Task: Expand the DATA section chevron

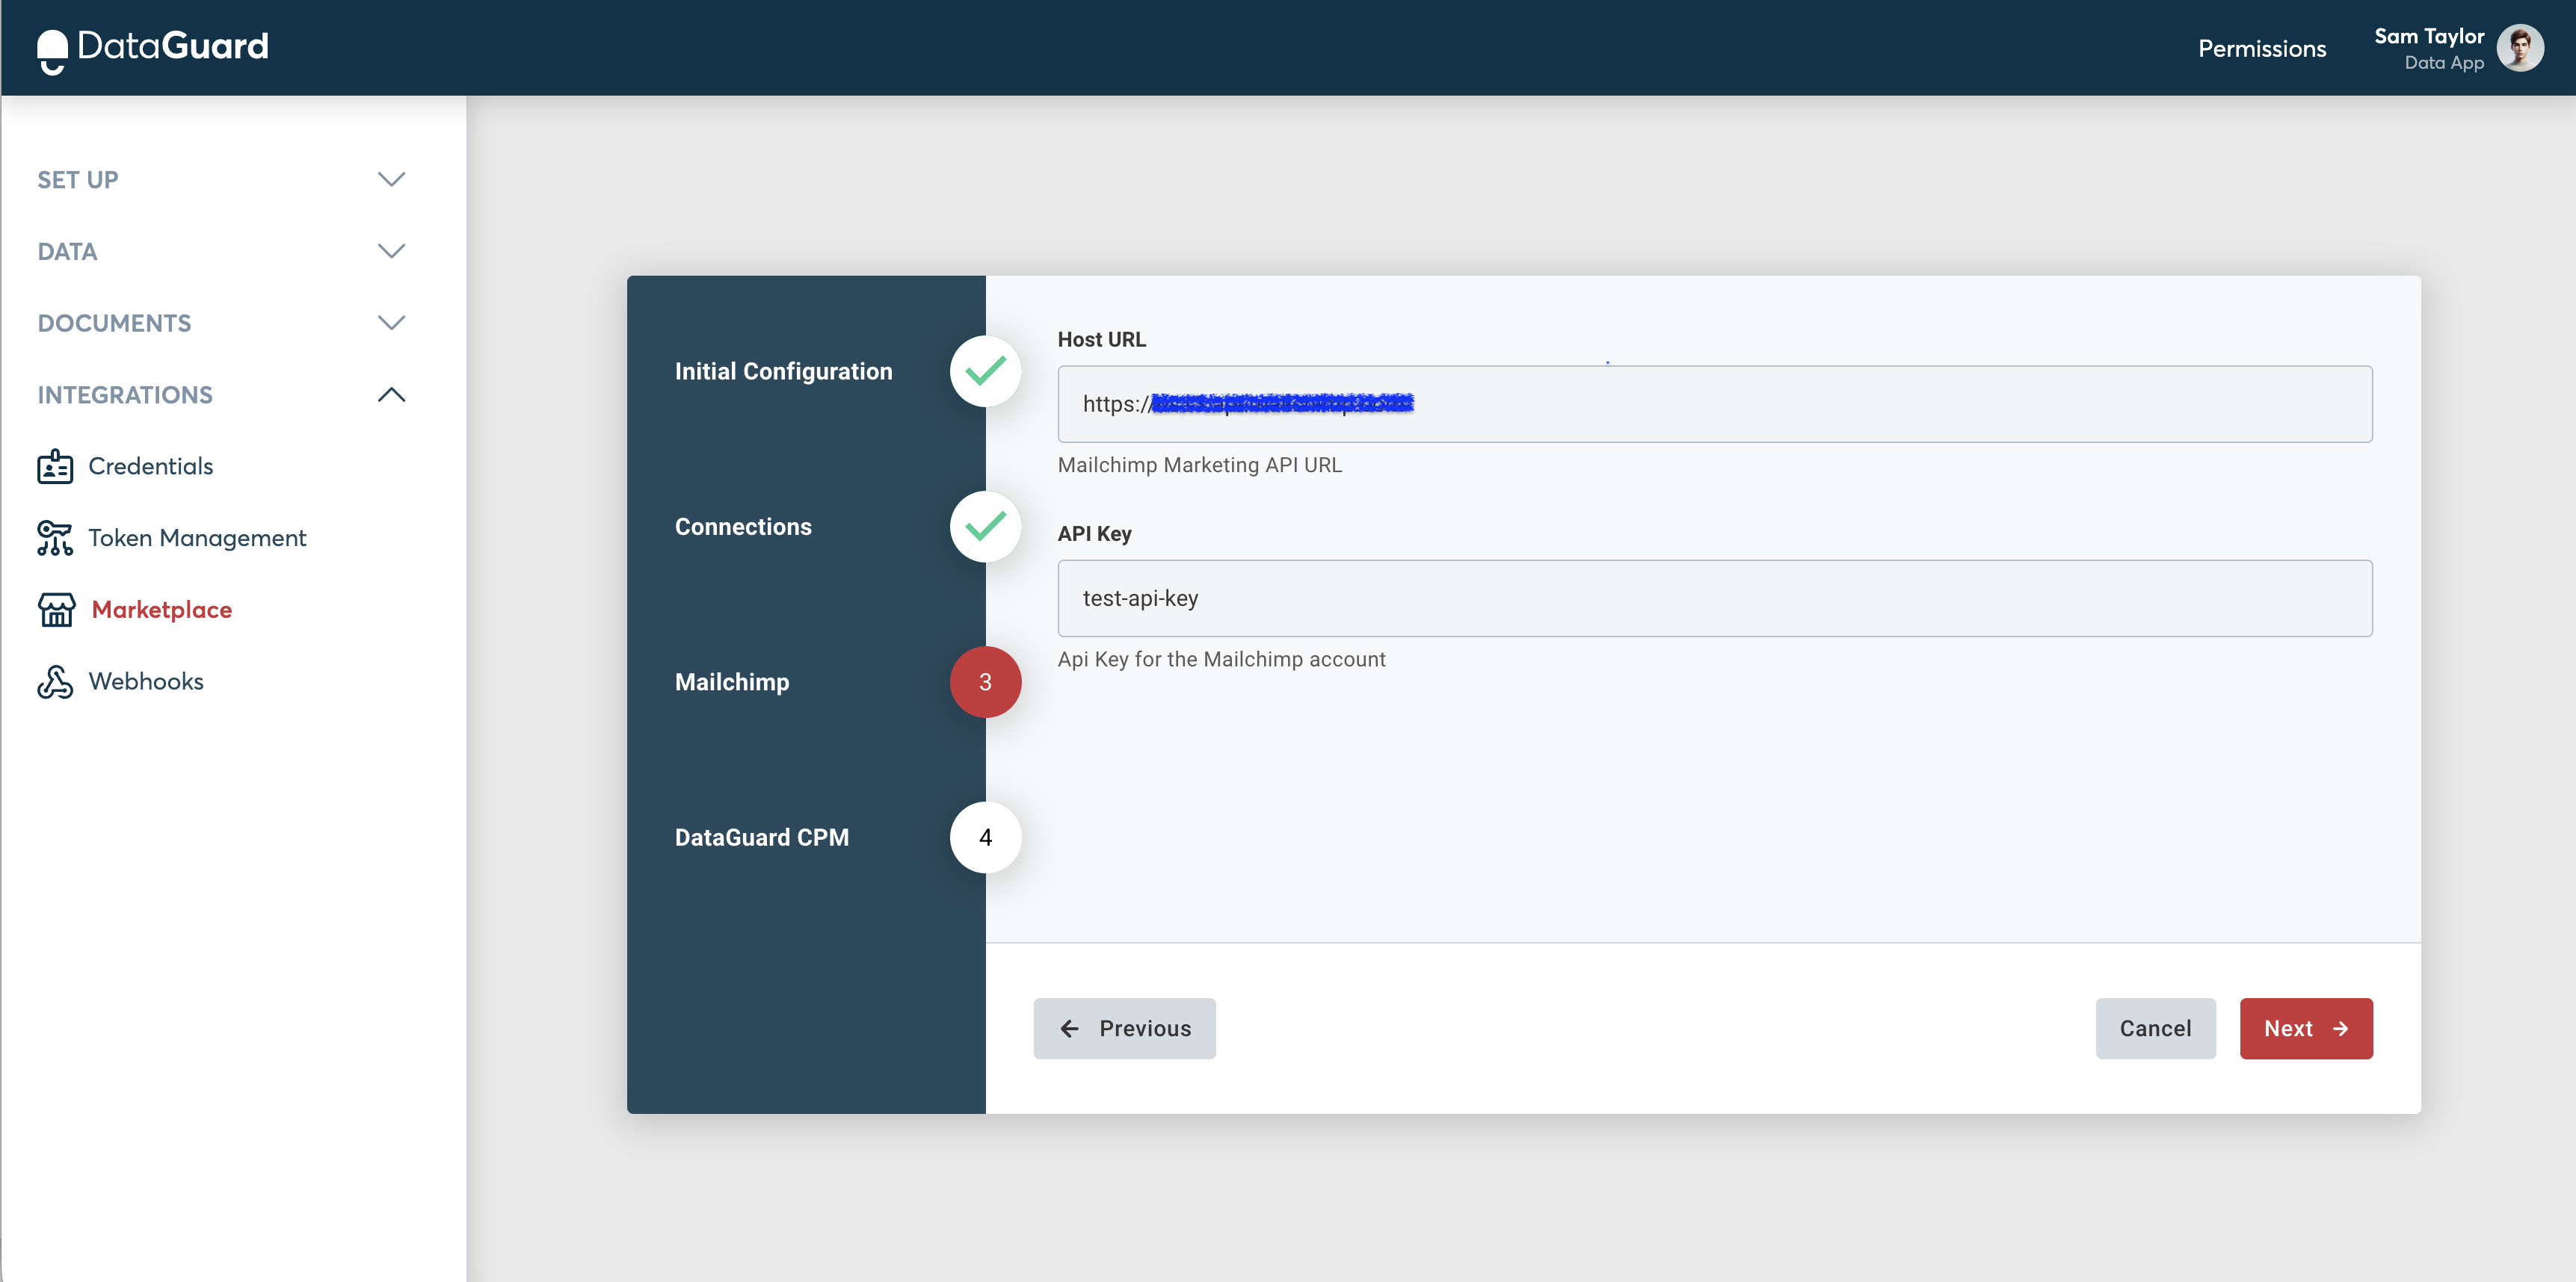Action: [x=391, y=251]
